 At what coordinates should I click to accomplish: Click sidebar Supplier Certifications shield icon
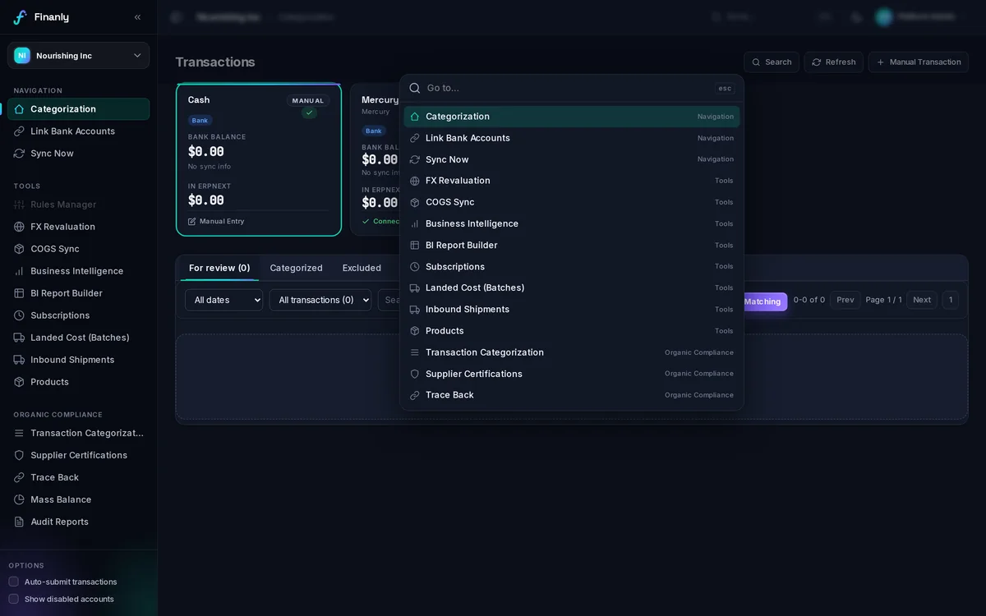pos(19,455)
